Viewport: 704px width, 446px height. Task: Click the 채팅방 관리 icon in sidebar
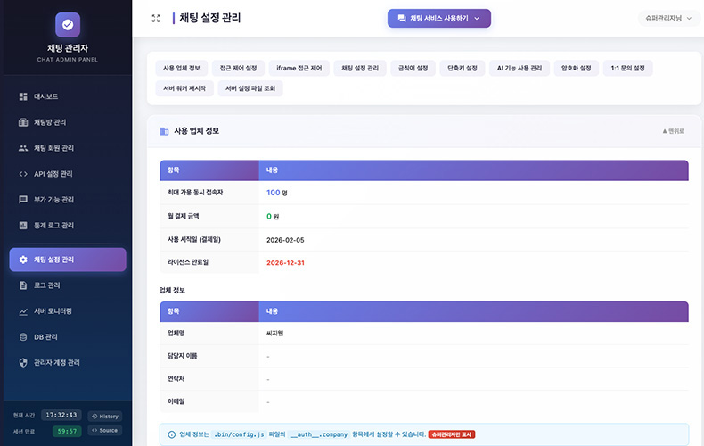(23, 122)
